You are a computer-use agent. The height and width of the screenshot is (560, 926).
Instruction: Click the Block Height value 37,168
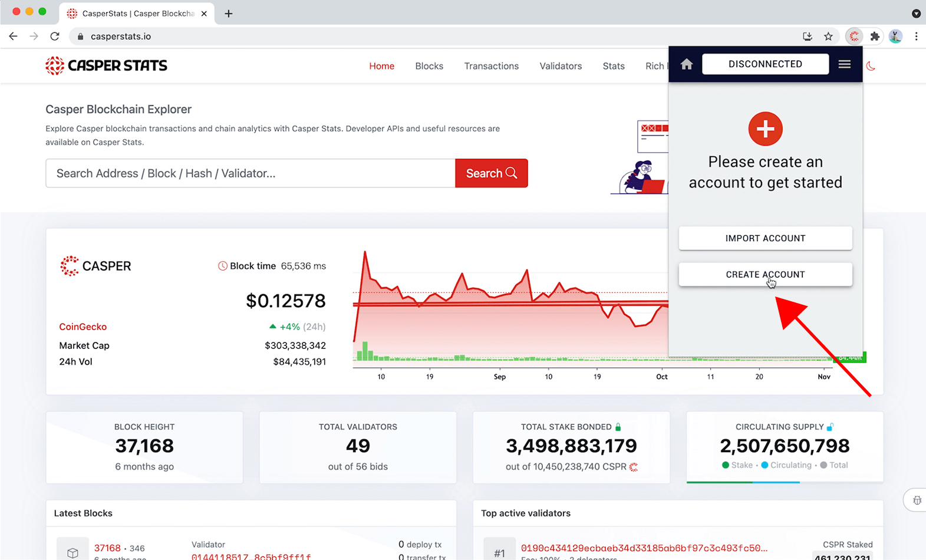pos(144,446)
